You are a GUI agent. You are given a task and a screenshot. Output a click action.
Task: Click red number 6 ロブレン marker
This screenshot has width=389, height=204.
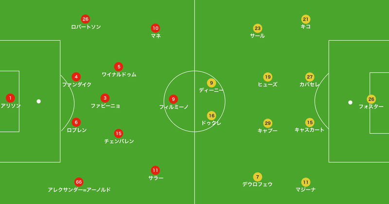click(76, 122)
